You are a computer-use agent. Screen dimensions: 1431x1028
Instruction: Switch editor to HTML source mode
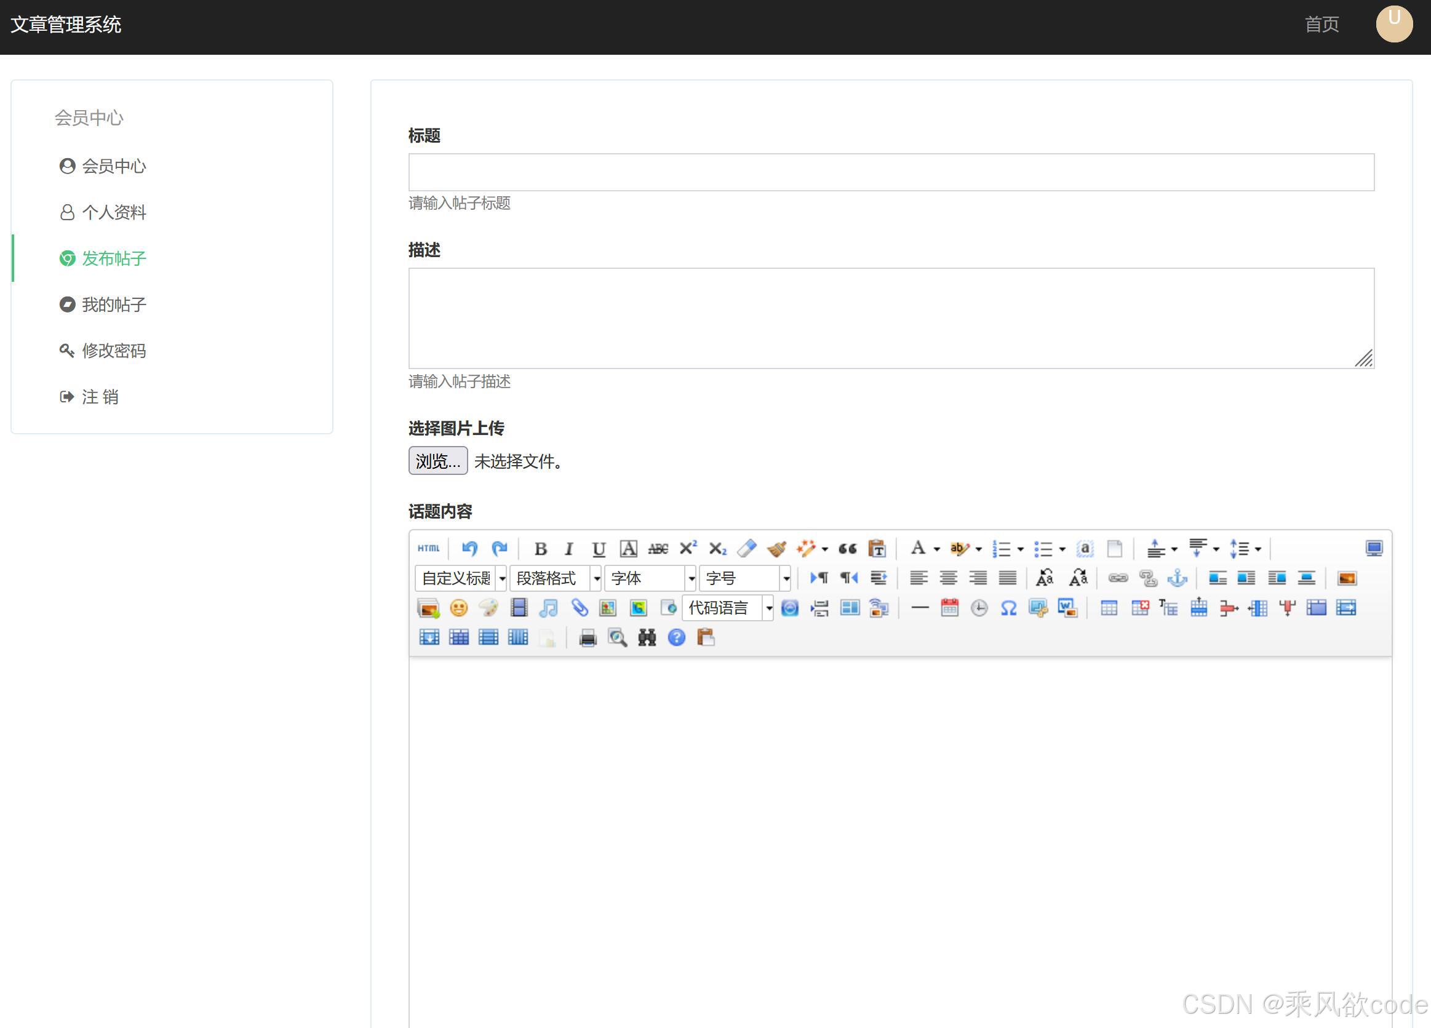tap(429, 548)
